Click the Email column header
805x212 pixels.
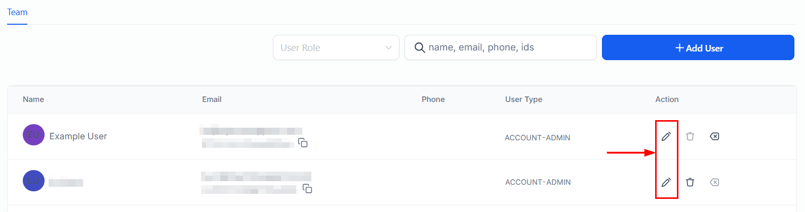(212, 99)
